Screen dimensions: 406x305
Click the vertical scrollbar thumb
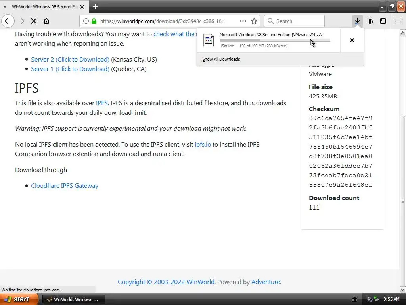[403, 201]
